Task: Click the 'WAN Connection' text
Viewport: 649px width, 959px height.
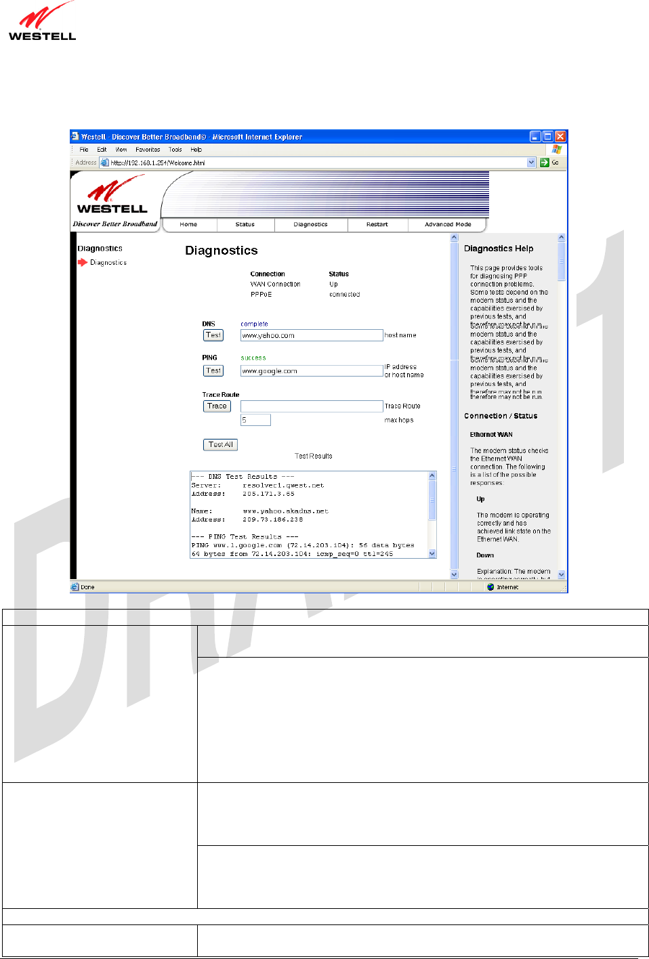Action: click(275, 284)
